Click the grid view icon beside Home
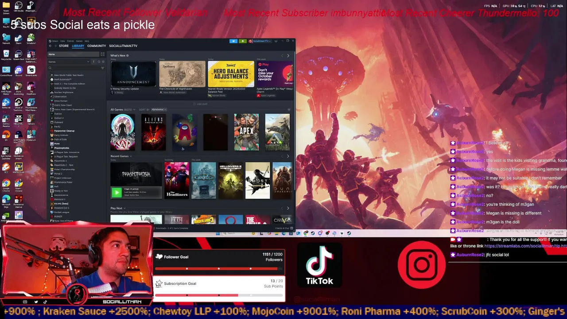Screen dimensions: 567x319 tap(102, 54)
